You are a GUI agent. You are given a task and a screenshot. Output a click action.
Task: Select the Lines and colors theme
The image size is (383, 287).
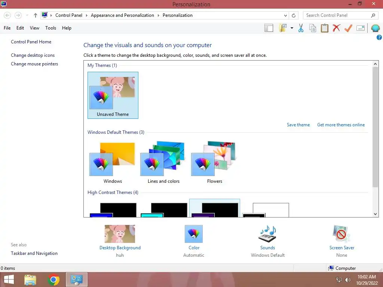pyautogui.click(x=163, y=162)
